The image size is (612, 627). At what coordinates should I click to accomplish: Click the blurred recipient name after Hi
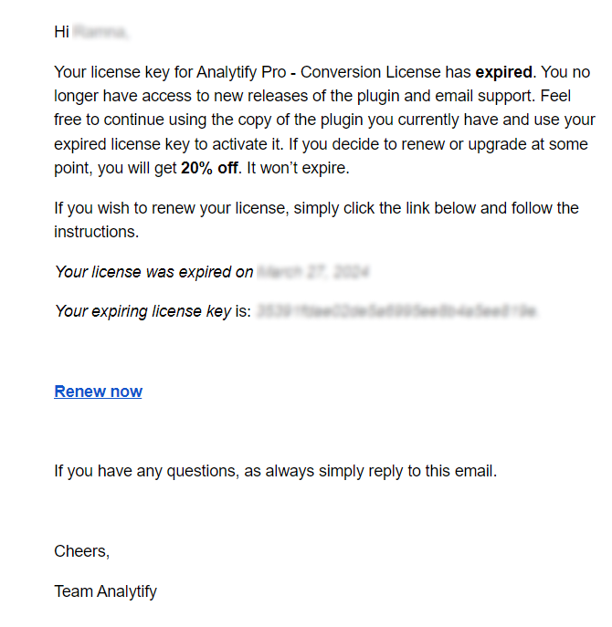(x=101, y=32)
